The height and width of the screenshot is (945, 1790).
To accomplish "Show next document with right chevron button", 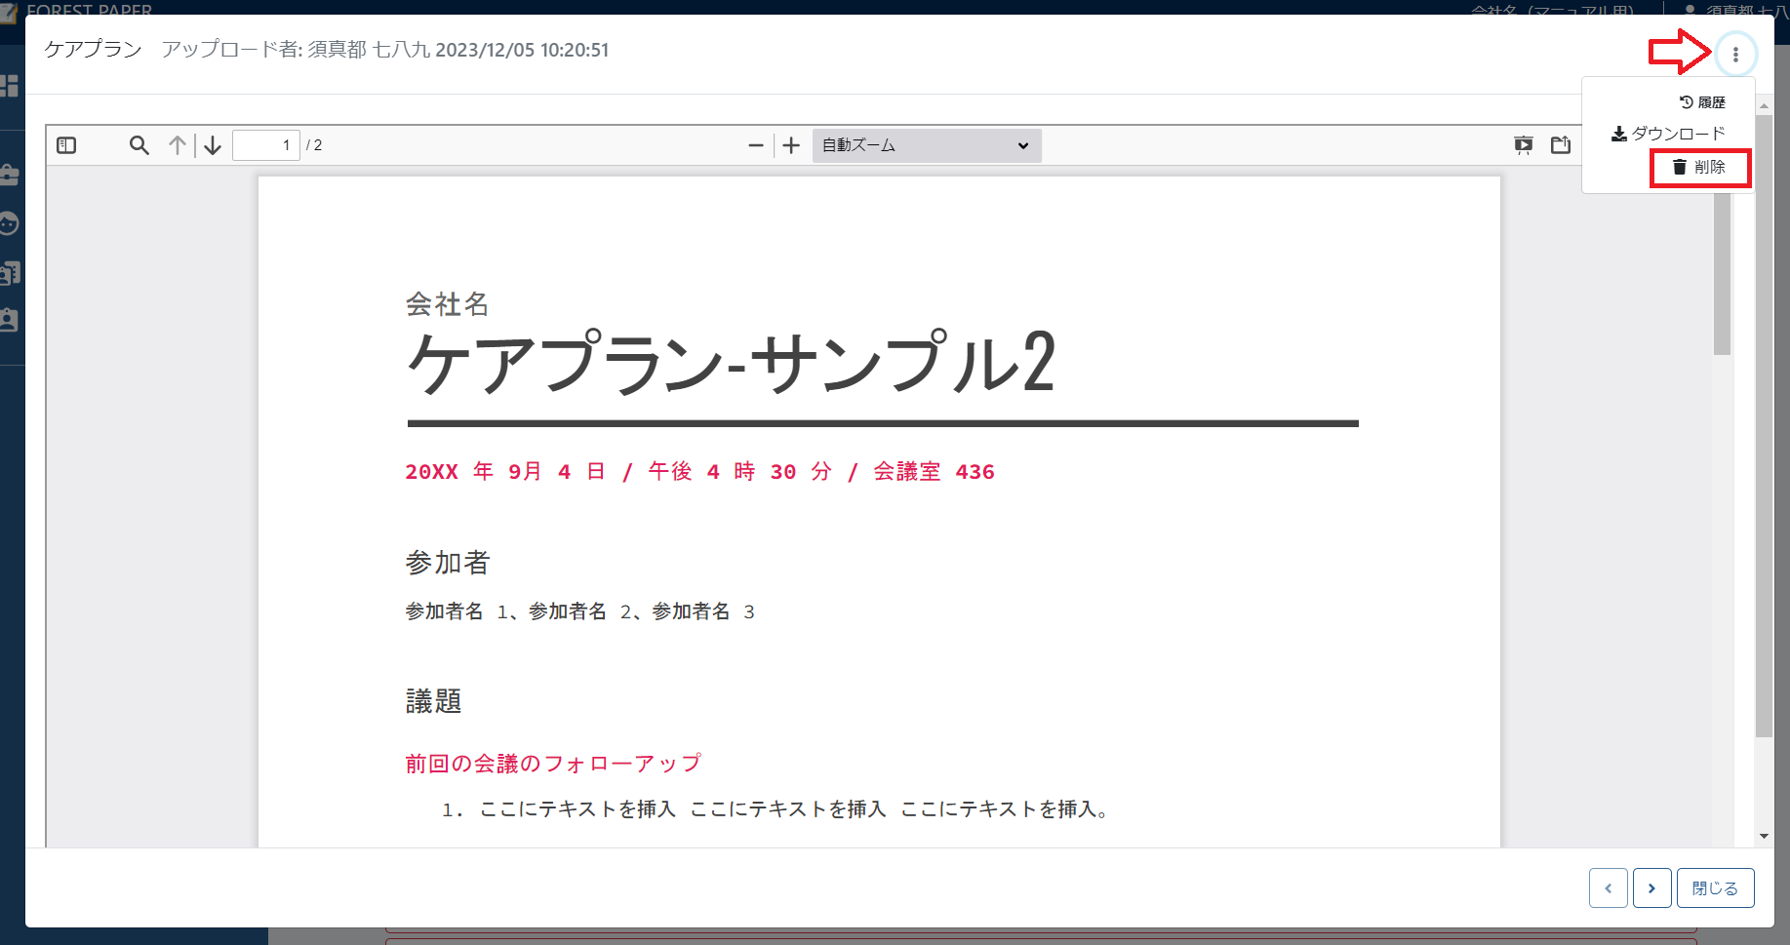I will point(1651,888).
